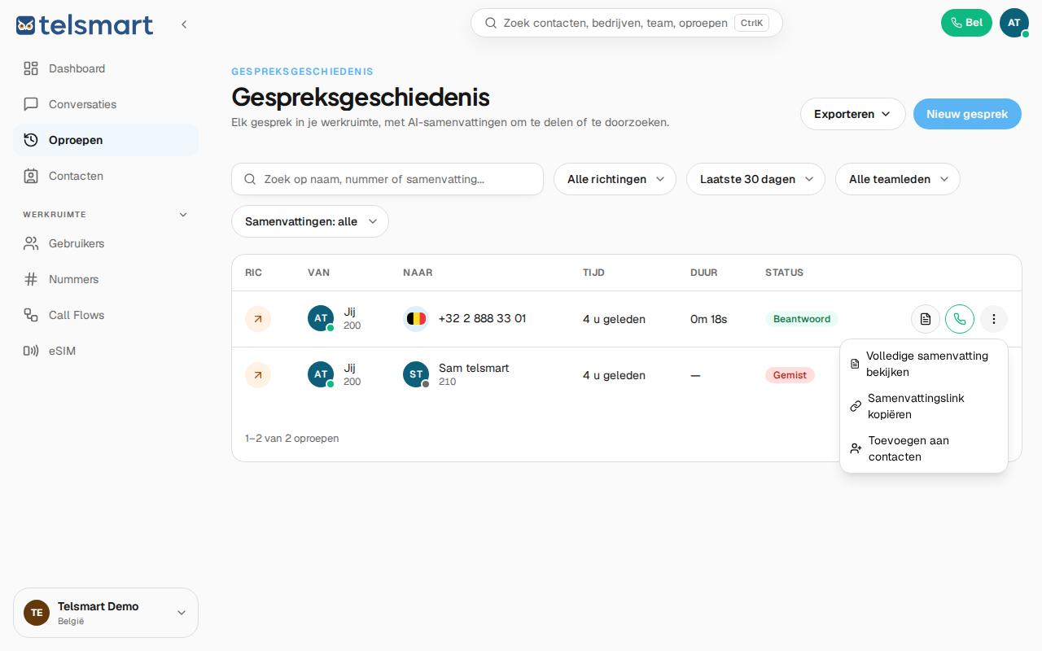Open Call Flows

(106, 315)
